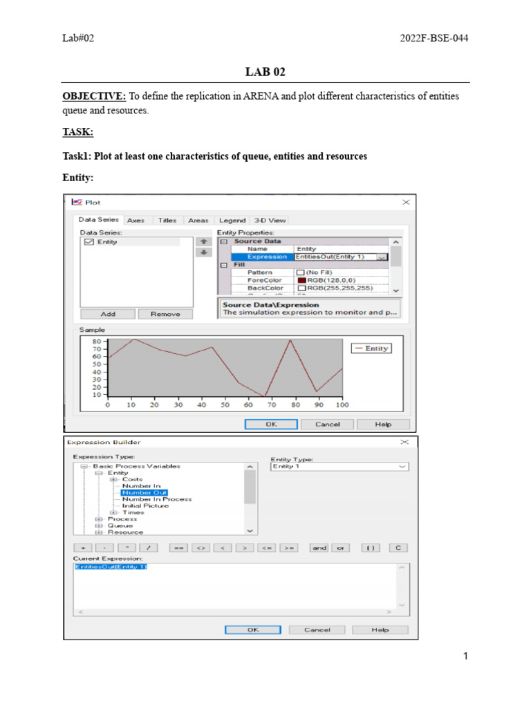Click the Entity legend entry in sample
This screenshot has height=708, width=531.
(x=371, y=348)
